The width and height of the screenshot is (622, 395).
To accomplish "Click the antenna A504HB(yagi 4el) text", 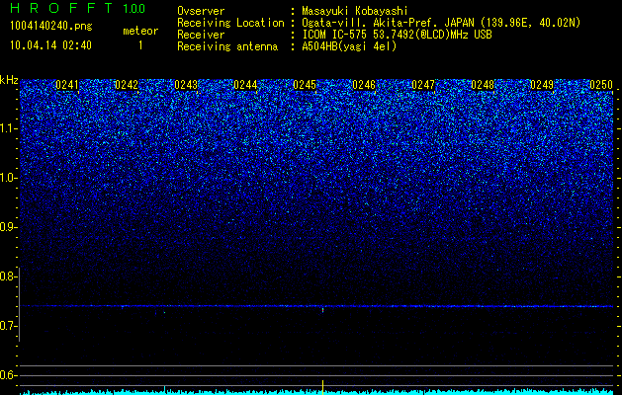I will 349,46.
